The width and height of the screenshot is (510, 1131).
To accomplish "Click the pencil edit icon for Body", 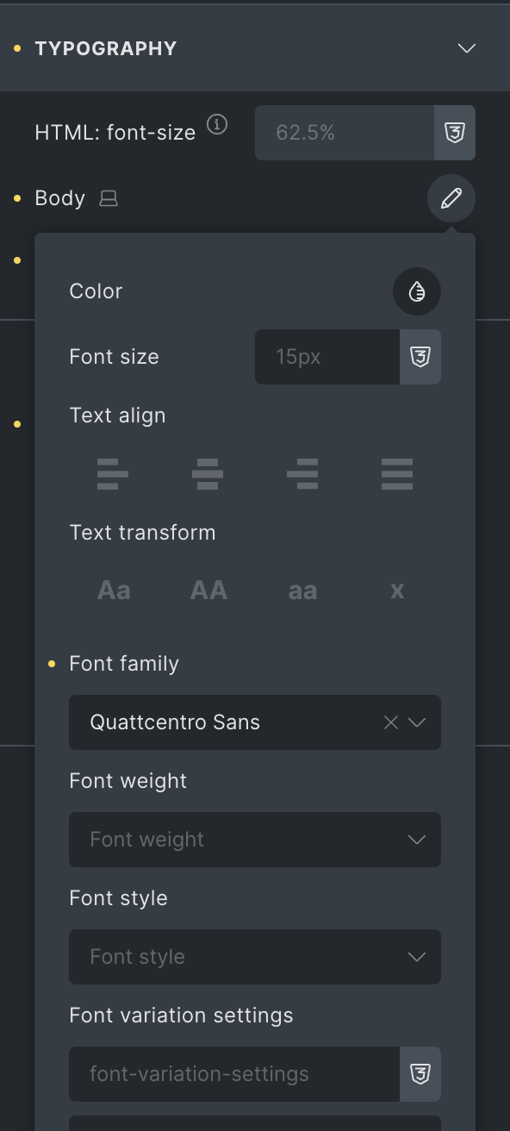I will click(x=451, y=198).
